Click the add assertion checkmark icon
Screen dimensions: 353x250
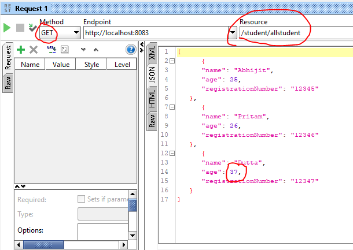[32, 28]
